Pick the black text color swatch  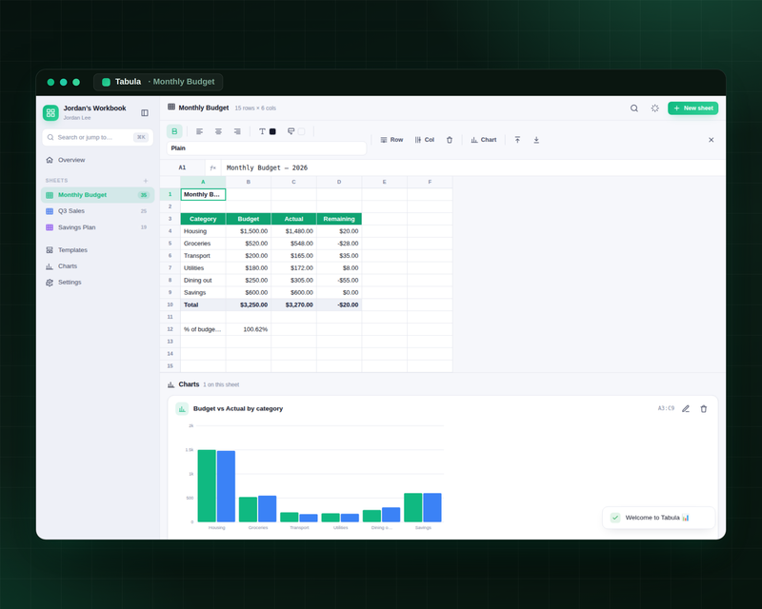272,131
